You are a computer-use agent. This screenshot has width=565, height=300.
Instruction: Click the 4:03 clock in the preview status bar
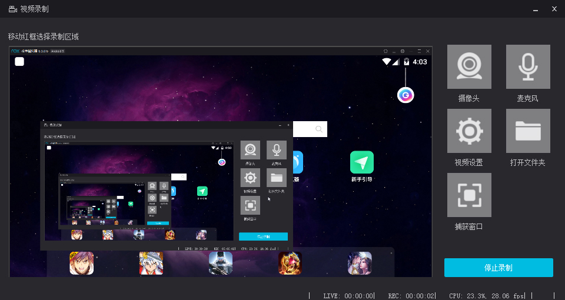[x=420, y=62]
